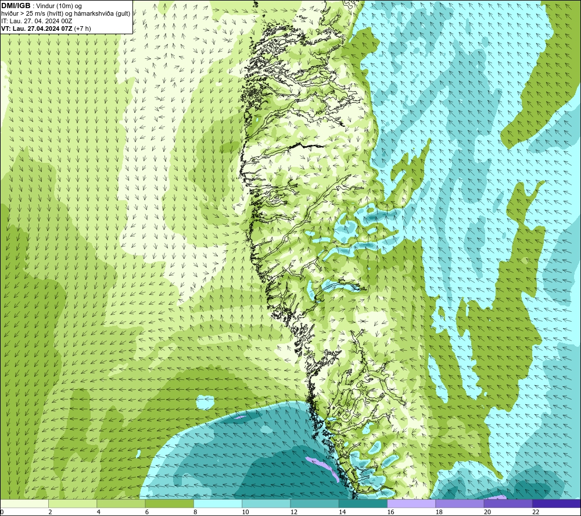Click the 2–4 m/s light green legend swatch
The height and width of the screenshot is (516, 581).
73,503
